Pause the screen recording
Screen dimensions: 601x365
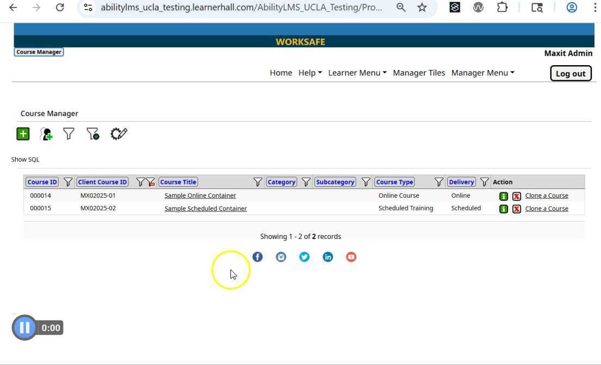[24, 328]
